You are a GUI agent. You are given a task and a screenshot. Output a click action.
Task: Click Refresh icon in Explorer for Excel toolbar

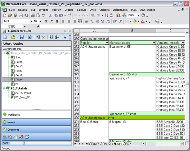30,37
